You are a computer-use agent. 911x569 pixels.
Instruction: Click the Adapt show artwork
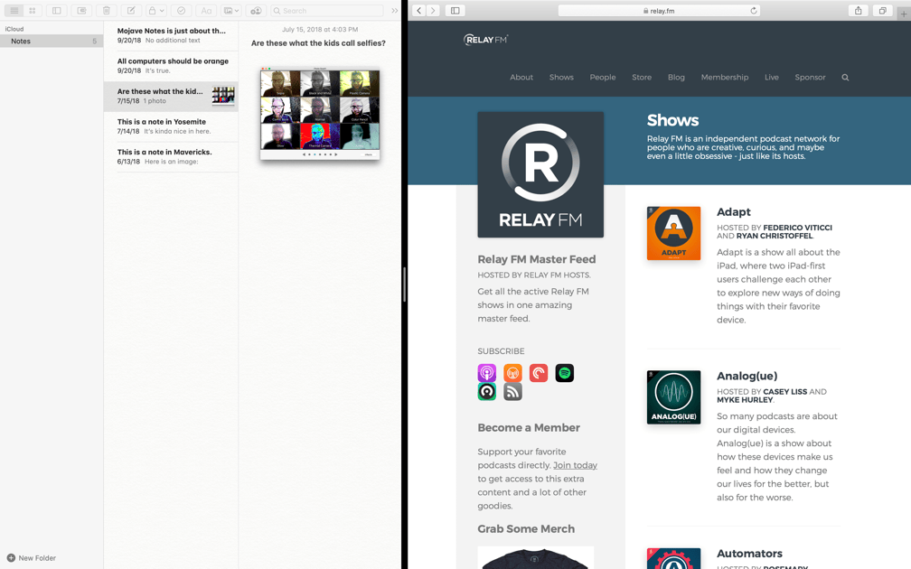(673, 233)
